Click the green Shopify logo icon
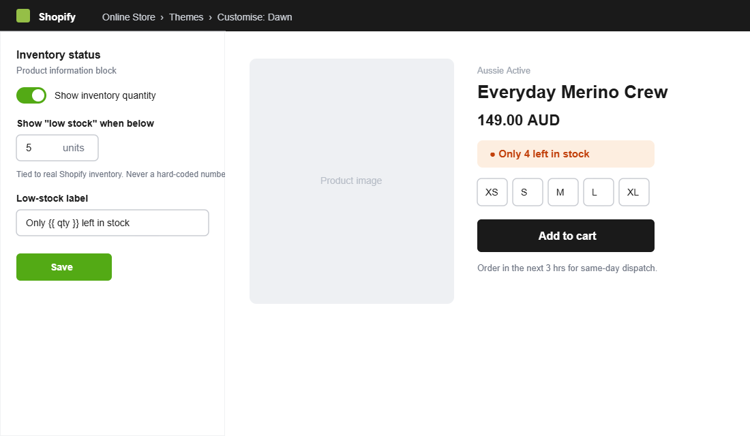This screenshot has width=750, height=436. 23,16
